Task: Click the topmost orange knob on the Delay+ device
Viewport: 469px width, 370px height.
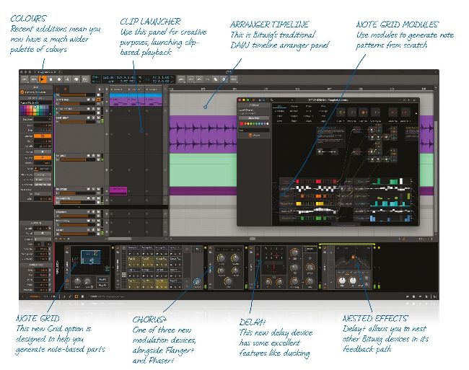Action: pos(294,253)
